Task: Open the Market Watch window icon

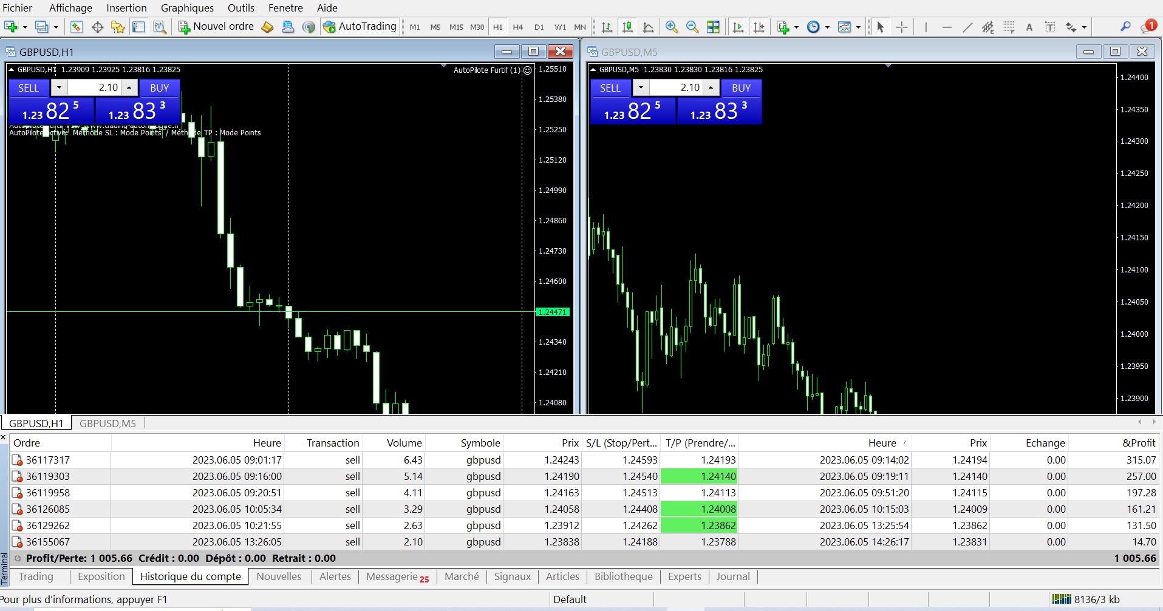Action: pos(77,27)
